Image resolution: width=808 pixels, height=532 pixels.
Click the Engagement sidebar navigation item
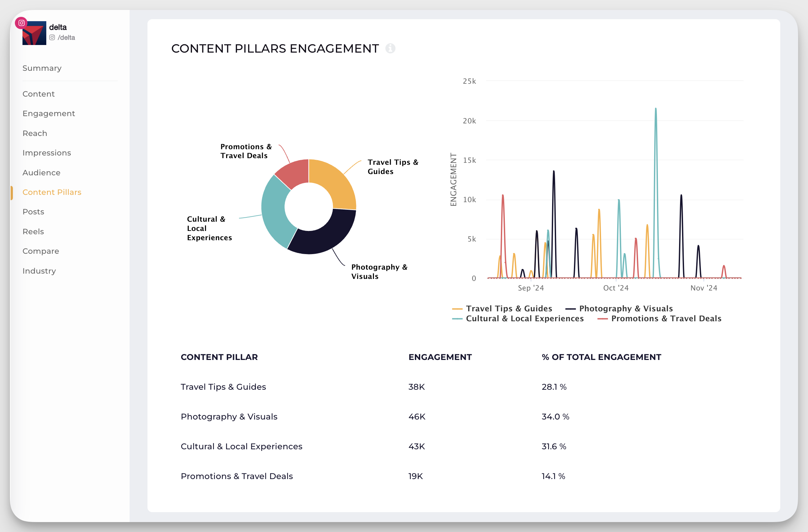(x=49, y=113)
